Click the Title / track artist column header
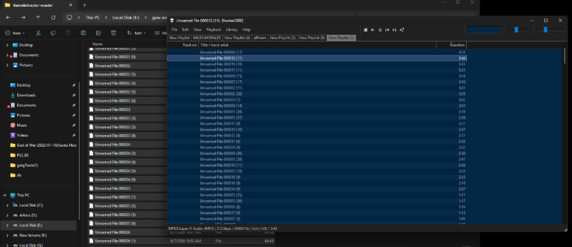This screenshot has width=572, height=247. pos(317,45)
